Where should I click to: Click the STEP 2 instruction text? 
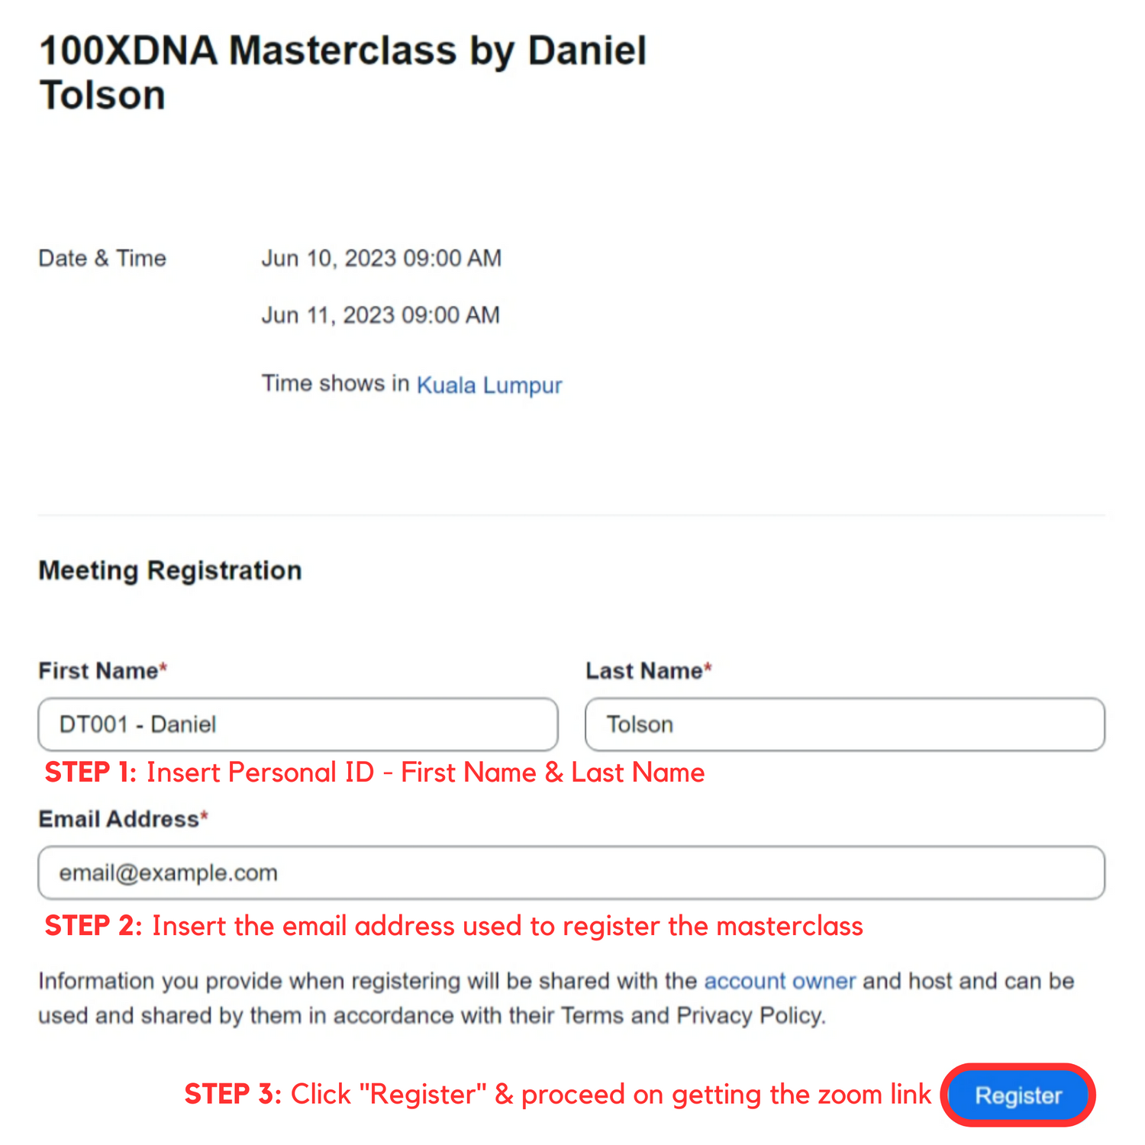point(454,926)
